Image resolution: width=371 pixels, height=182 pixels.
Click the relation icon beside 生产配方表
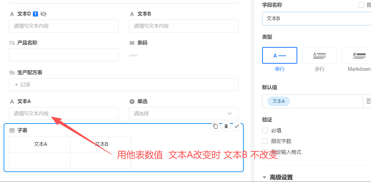tap(12, 72)
